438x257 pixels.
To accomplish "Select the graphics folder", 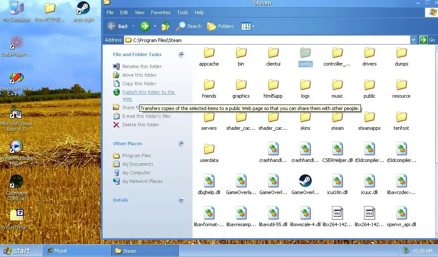I will 241,89.
